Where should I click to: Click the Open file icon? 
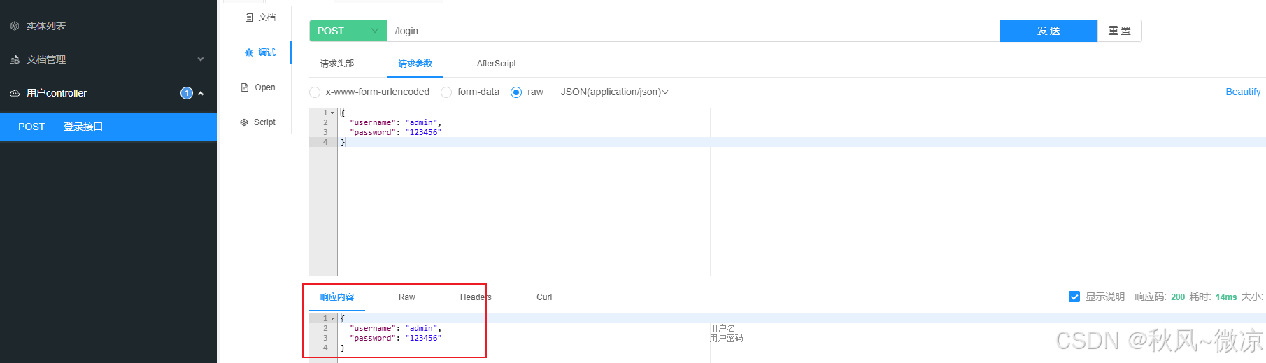click(245, 87)
